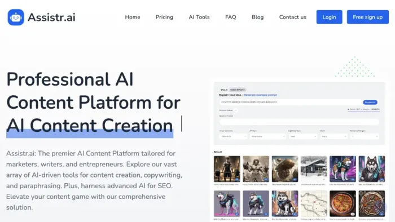Open the husky on pink floor thumbnail
The image size is (395, 222).
pos(227,203)
